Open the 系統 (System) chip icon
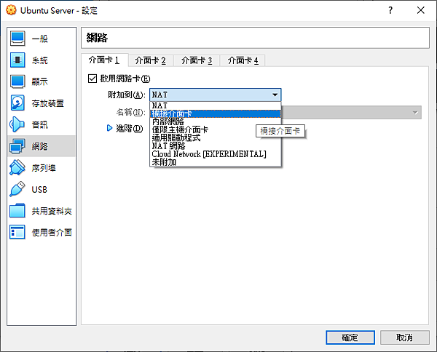This screenshot has height=352, width=437. (17, 60)
